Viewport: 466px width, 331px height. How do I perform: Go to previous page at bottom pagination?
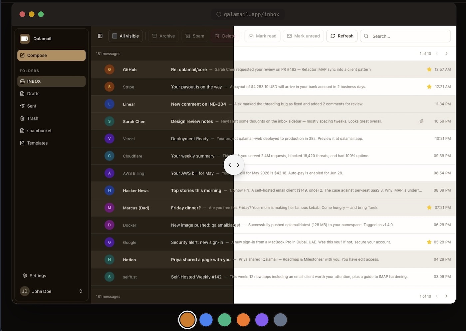tap(437, 296)
